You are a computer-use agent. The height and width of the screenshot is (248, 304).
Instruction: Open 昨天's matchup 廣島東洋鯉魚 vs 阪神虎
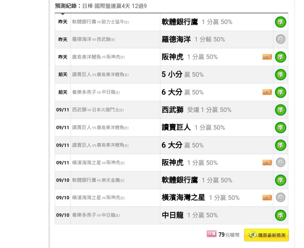pos(98,57)
